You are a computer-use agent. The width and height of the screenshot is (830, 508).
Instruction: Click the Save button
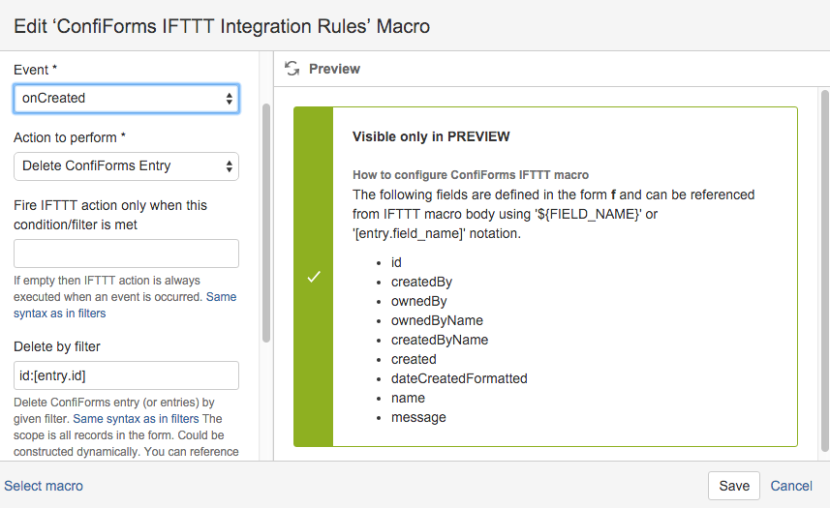(x=734, y=486)
